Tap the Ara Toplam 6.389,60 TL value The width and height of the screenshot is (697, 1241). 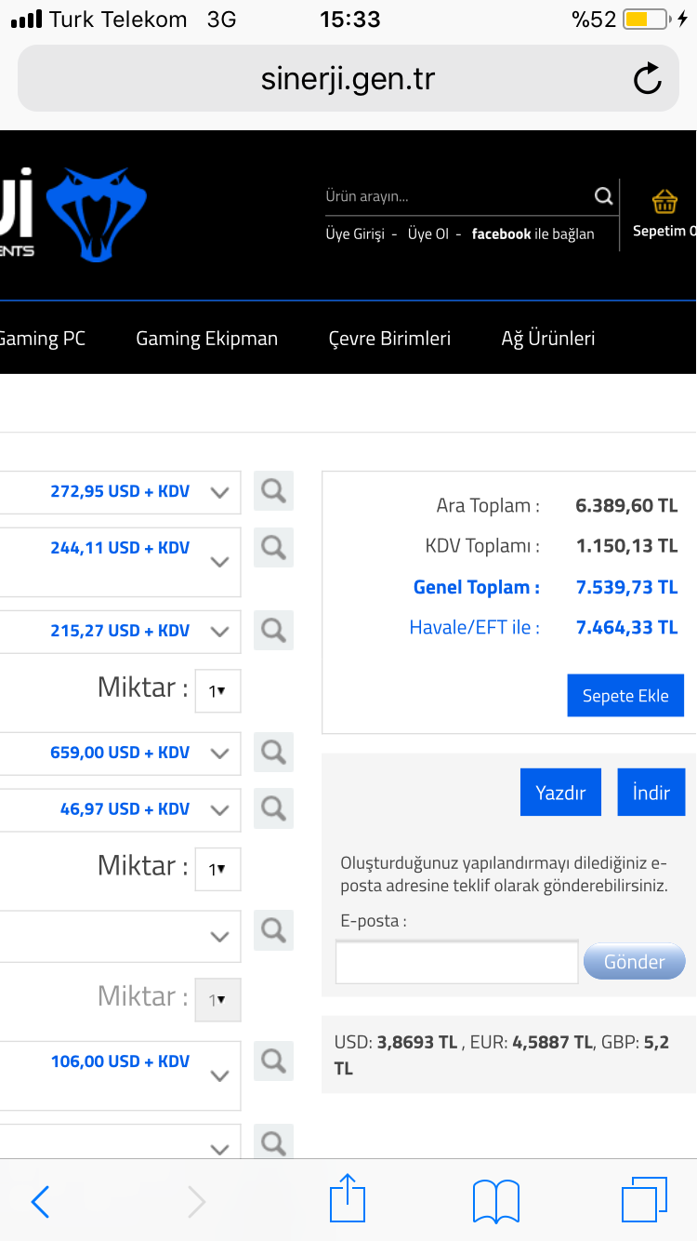click(626, 506)
